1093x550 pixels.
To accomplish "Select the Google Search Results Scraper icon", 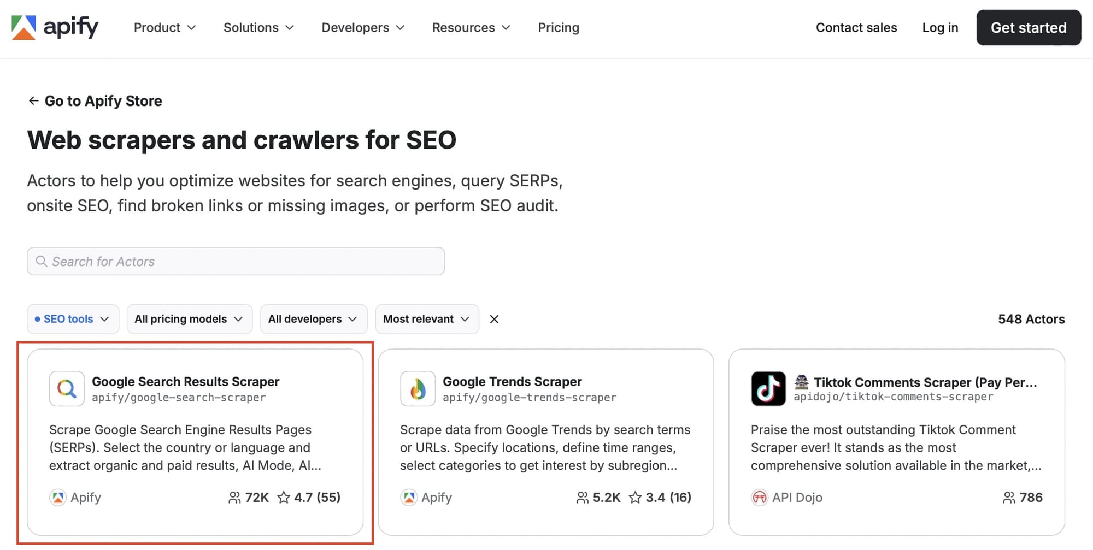I will pyautogui.click(x=66, y=388).
